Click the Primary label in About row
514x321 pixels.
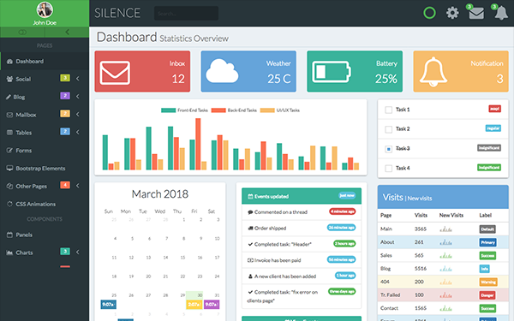[x=487, y=242]
